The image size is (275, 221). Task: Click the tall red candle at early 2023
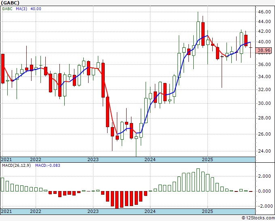(103, 80)
